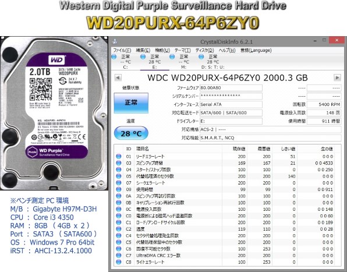Open the 機能(U) menu
The image size is (347, 272).
pyautogui.click(x=162, y=50)
